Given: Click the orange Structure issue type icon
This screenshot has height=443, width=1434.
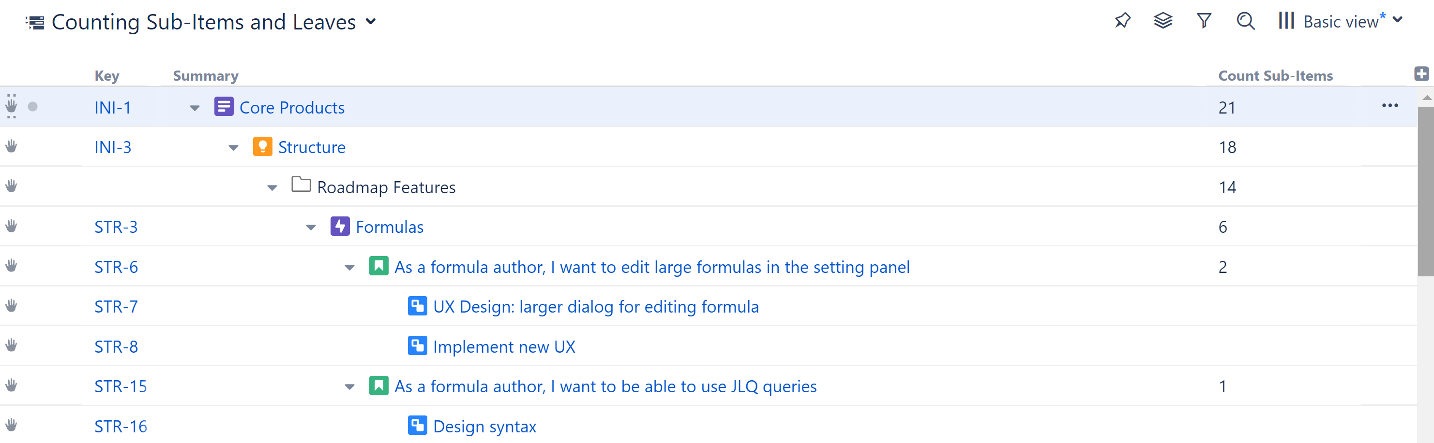Looking at the screenshot, I should [x=262, y=147].
